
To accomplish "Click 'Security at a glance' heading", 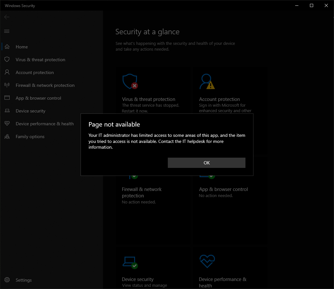I will (x=147, y=32).
